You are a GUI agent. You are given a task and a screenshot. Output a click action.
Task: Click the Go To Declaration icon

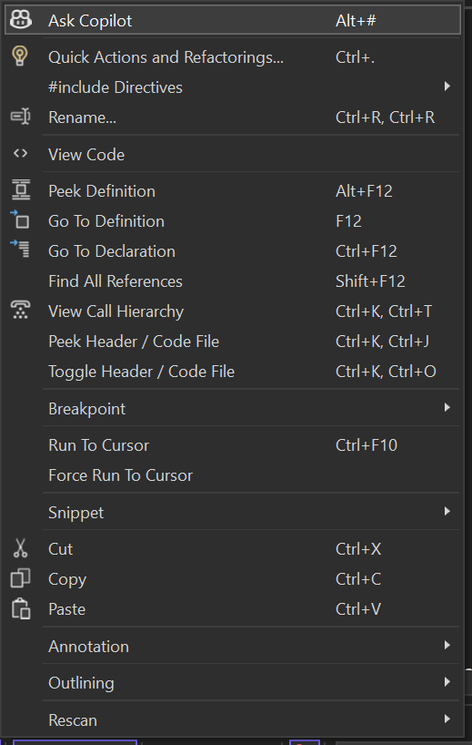(x=20, y=250)
